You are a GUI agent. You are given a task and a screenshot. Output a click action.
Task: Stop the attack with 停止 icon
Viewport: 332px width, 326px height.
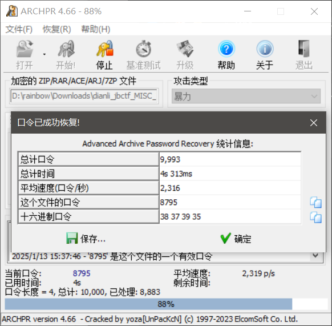104,49
